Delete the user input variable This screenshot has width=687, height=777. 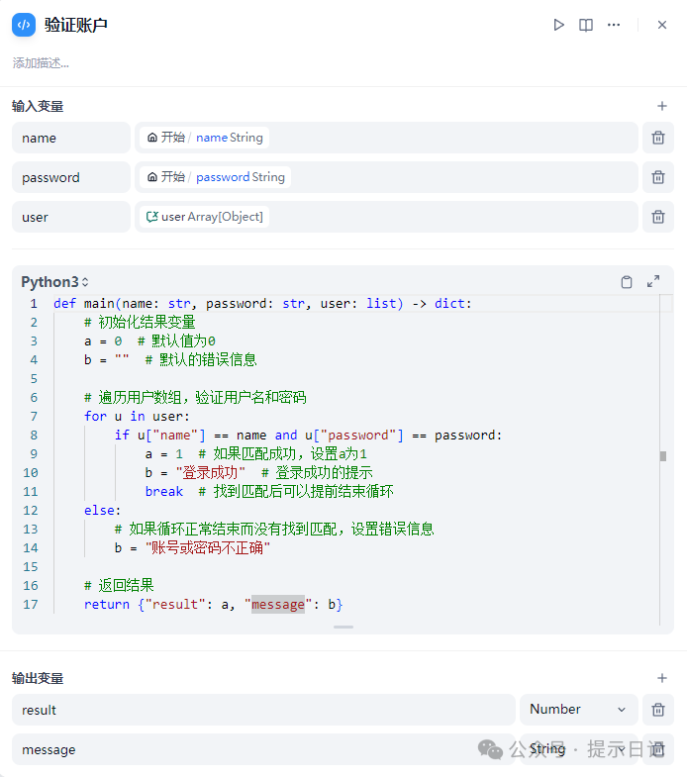pyautogui.click(x=657, y=217)
